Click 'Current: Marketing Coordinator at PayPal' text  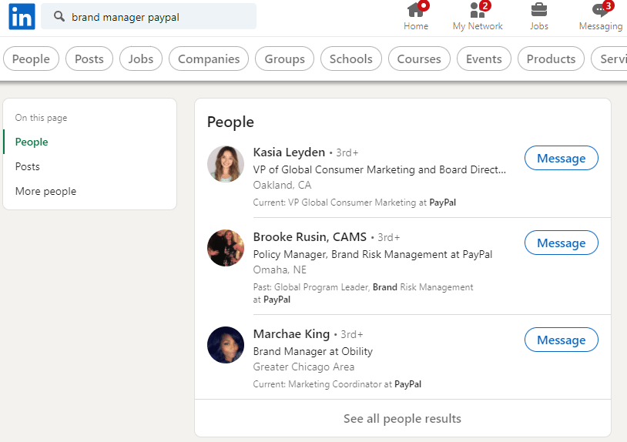(337, 384)
